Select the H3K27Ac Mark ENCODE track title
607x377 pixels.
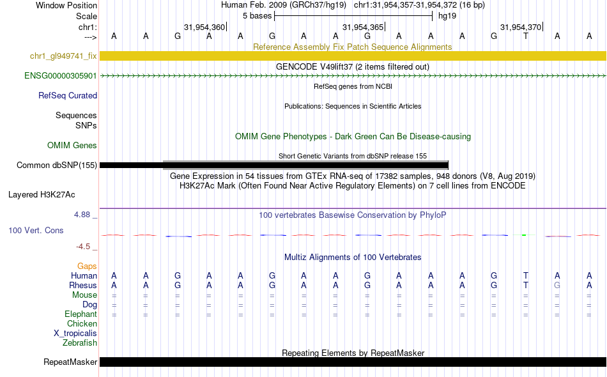point(353,186)
